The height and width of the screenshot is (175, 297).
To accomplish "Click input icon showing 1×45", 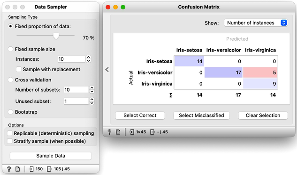I will 131,132.
